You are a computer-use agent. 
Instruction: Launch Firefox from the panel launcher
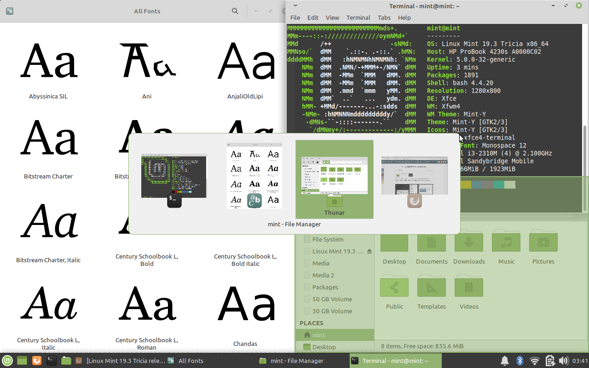(37, 361)
